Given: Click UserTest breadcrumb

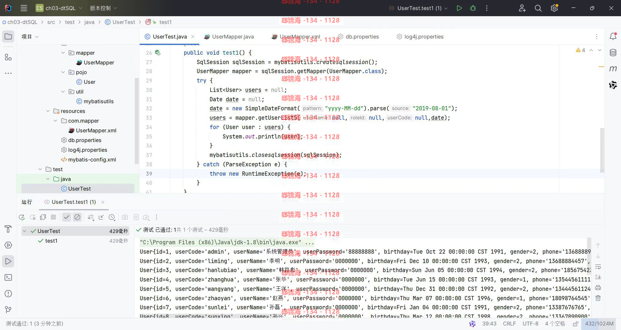Looking at the screenshot, I should 120,22.
